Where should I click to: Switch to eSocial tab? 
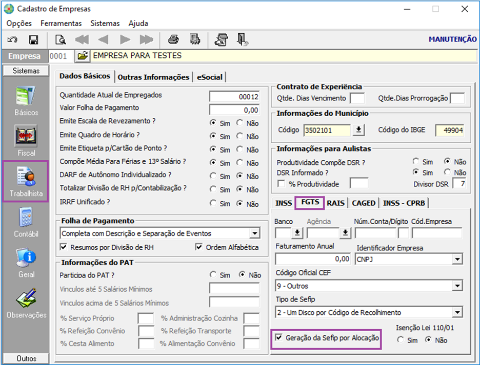tap(210, 77)
